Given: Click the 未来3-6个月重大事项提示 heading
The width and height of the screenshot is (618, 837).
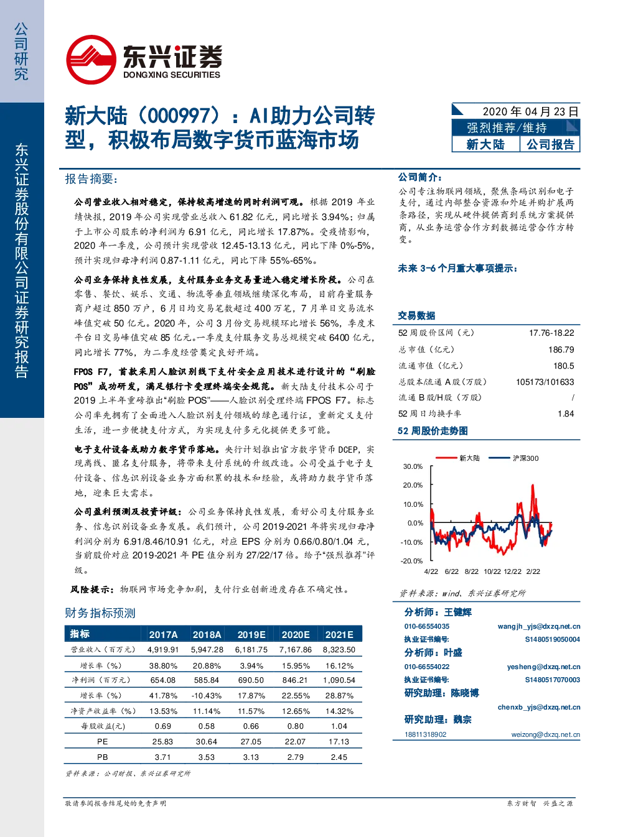Looking at the screenshot, I should pos(457,269).
